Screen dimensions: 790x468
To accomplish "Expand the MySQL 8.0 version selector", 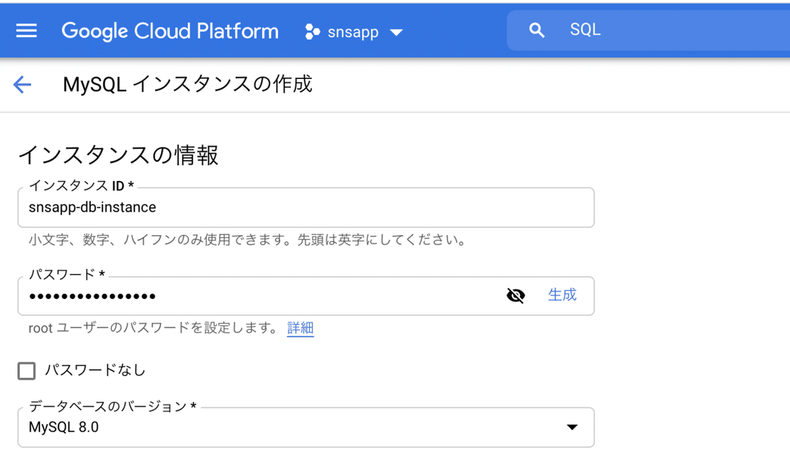I will (x=571, y=427).
